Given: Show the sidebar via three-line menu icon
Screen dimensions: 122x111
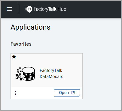Looking at the screenshot, I should pos(9,9).
